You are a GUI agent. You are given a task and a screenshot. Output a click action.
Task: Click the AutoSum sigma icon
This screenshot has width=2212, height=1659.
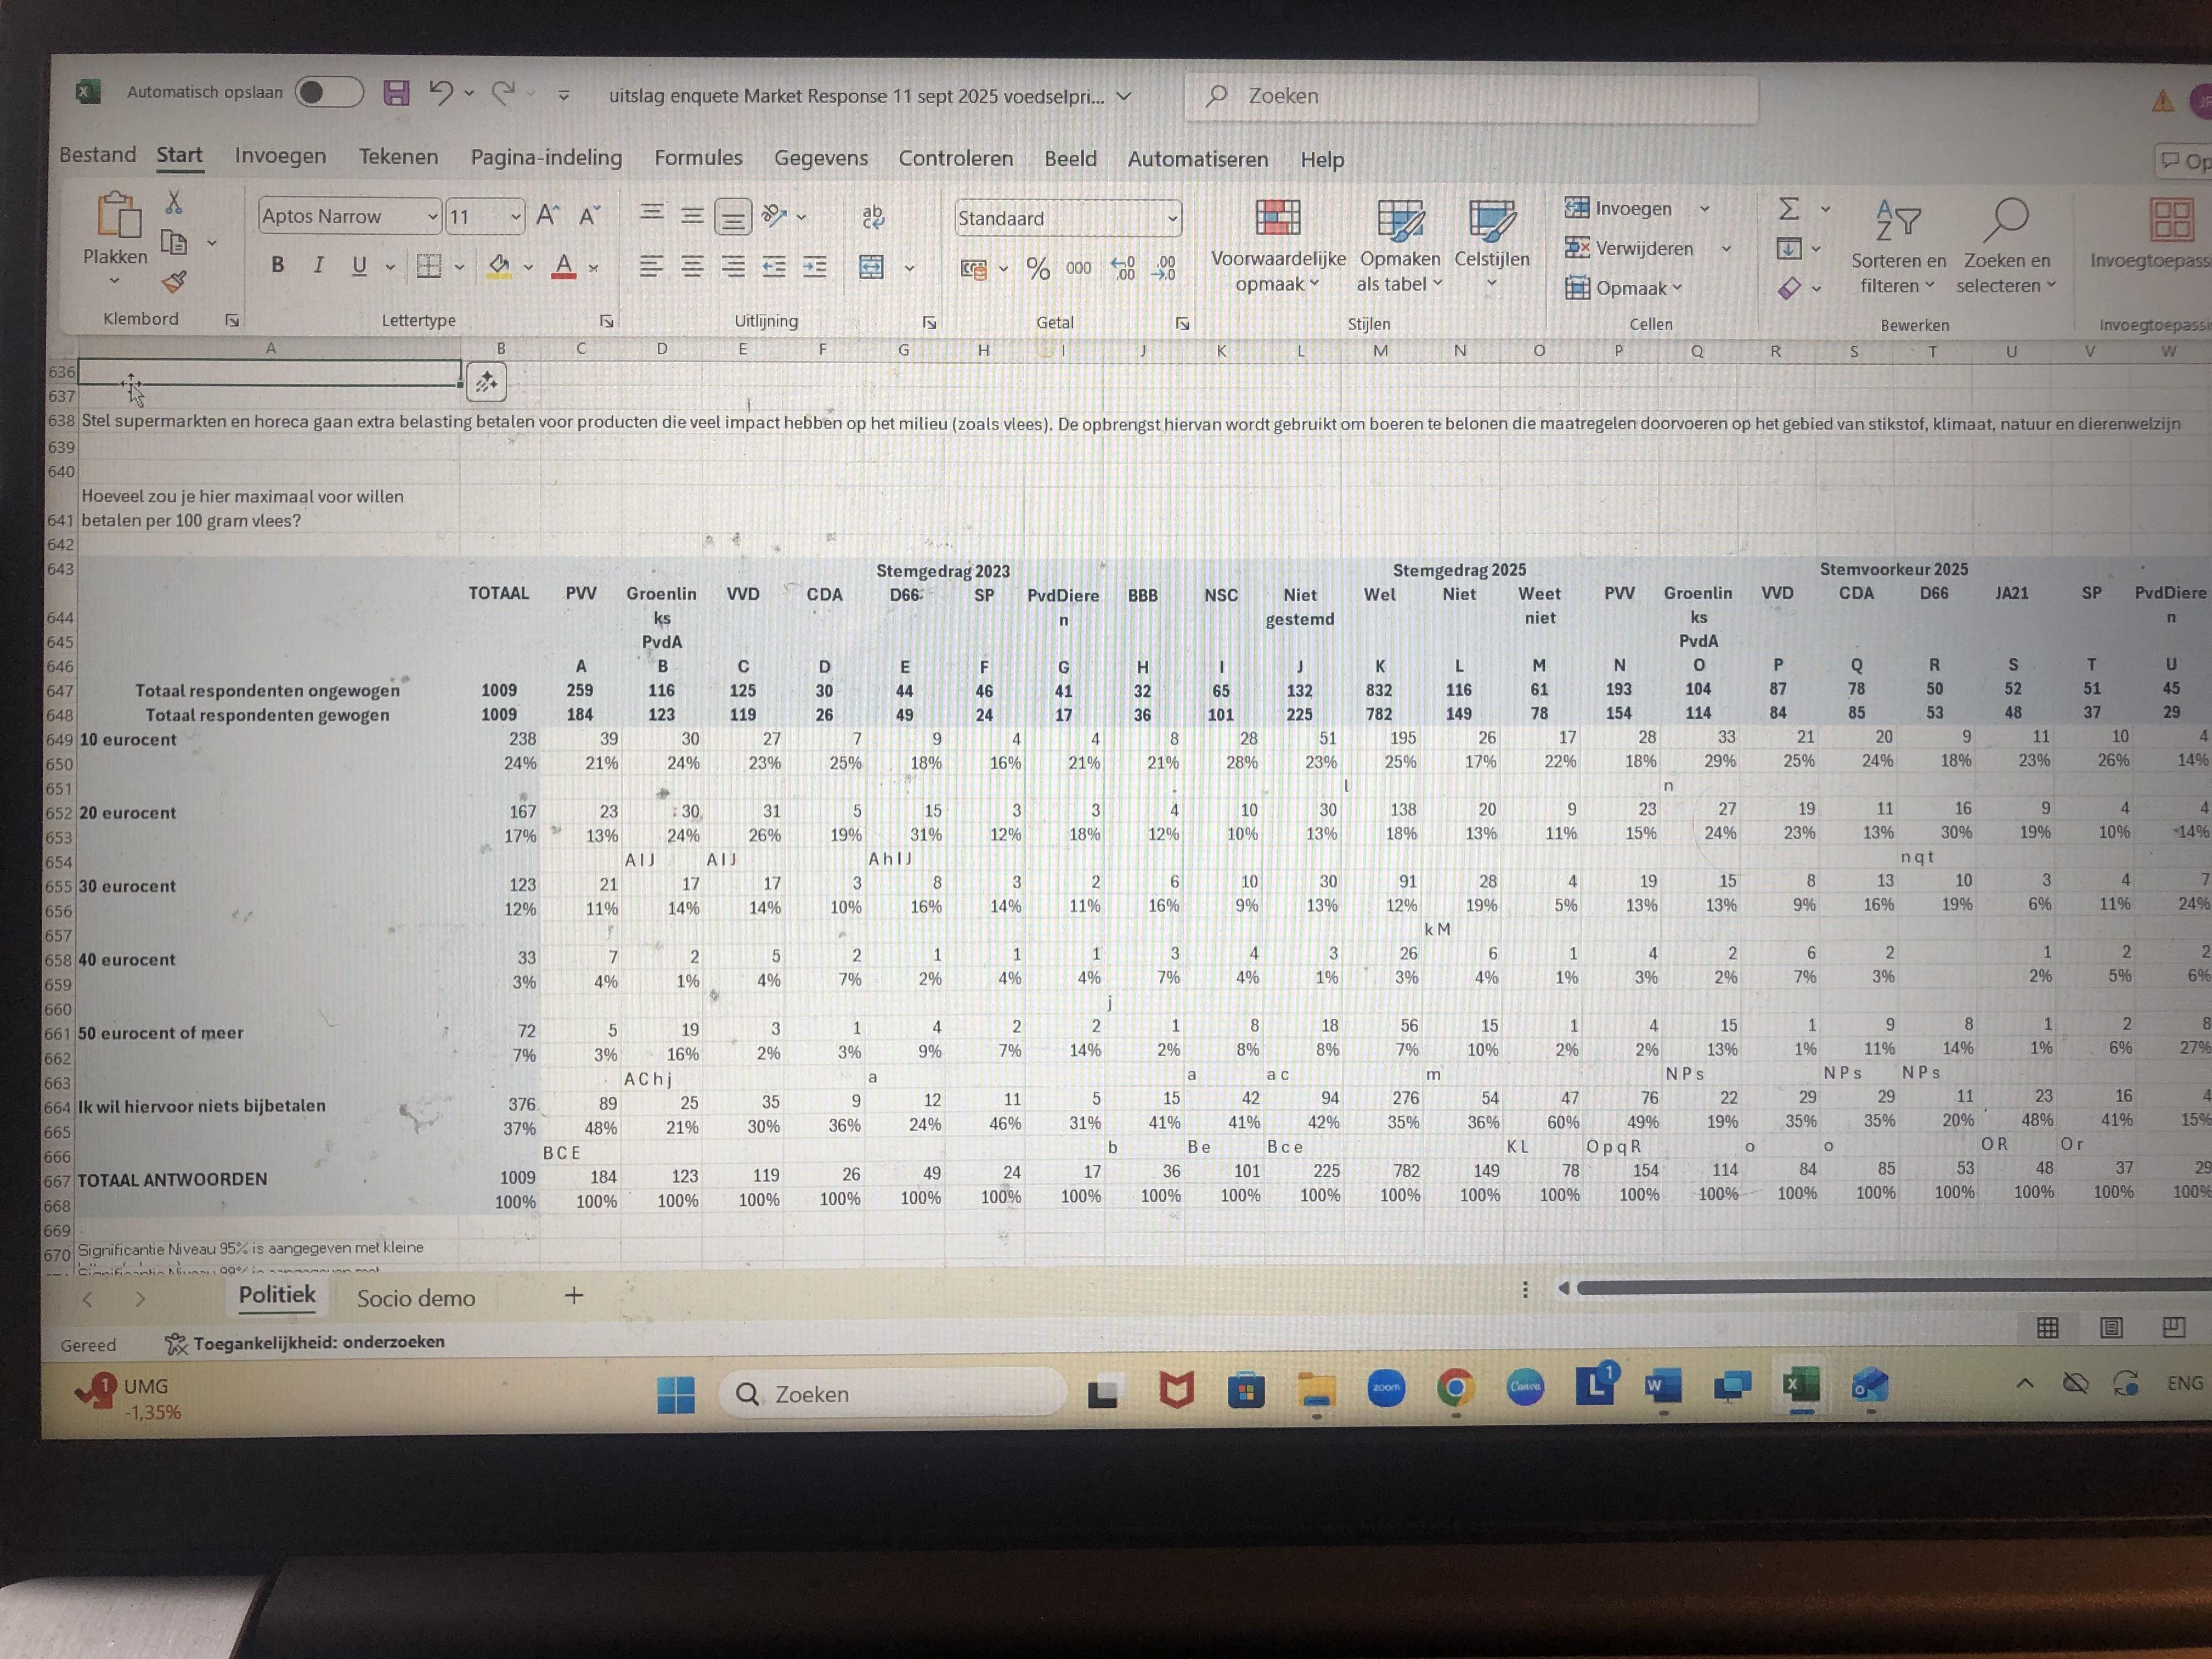[x=1789, y=208]
